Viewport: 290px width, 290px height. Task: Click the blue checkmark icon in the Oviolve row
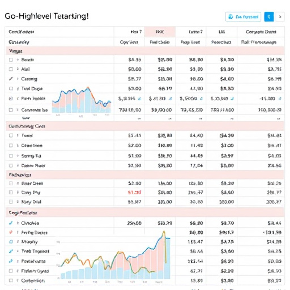11,223
